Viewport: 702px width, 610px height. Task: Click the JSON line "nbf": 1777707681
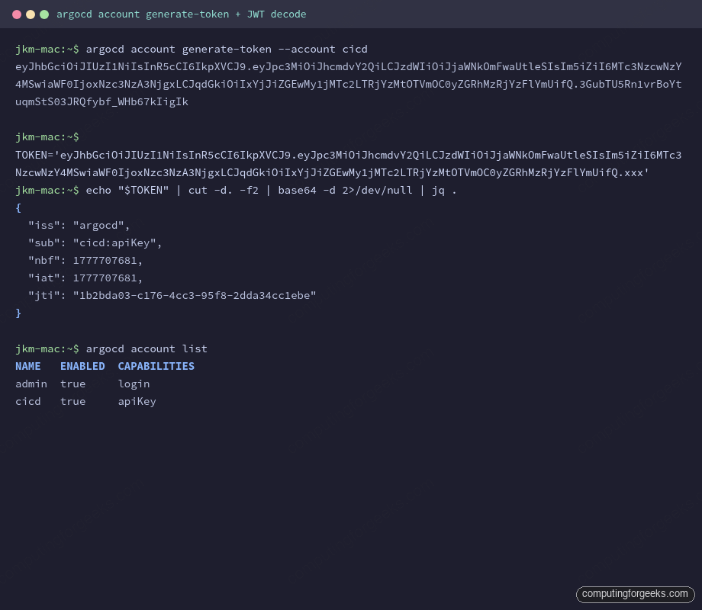[85, 261]
